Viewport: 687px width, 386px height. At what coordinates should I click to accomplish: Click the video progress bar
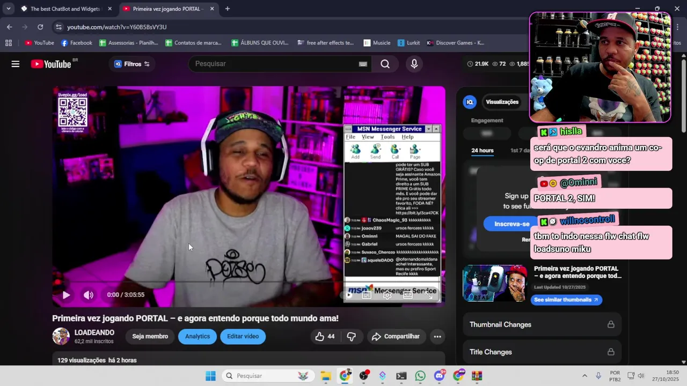249,281
